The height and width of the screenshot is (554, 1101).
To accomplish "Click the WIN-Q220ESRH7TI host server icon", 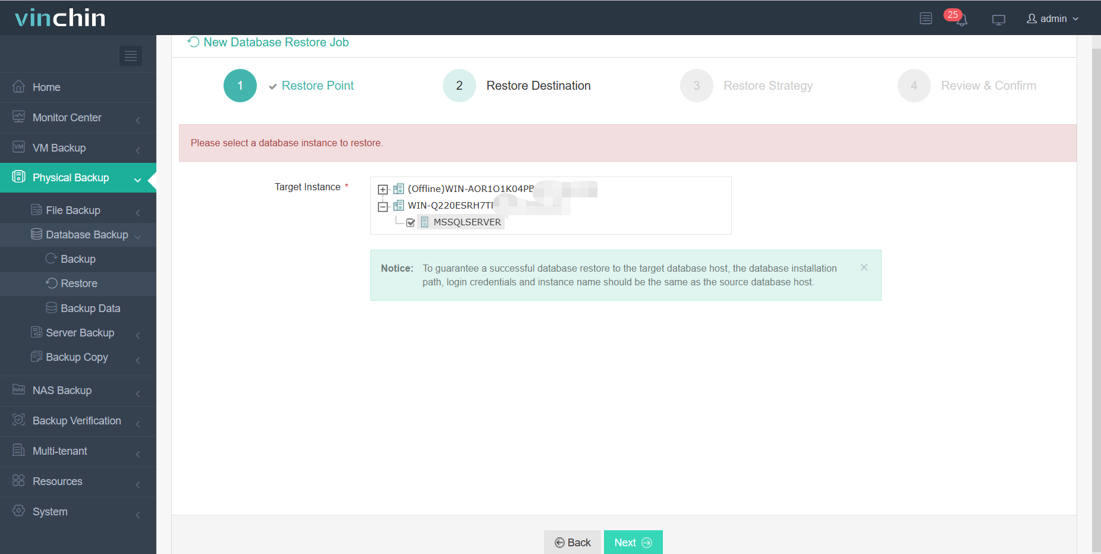I will (398, 206).
